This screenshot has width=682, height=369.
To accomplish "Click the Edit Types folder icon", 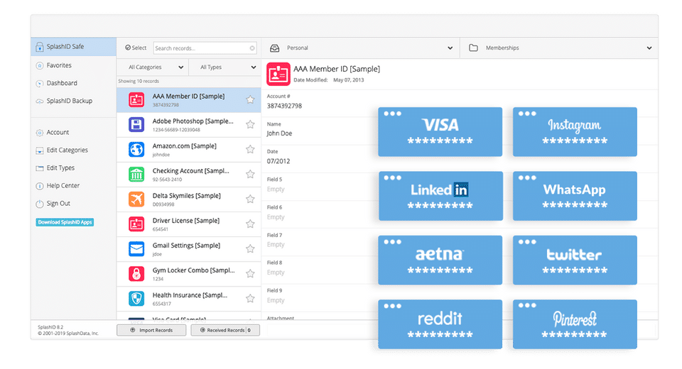I will tap(40, 168).
